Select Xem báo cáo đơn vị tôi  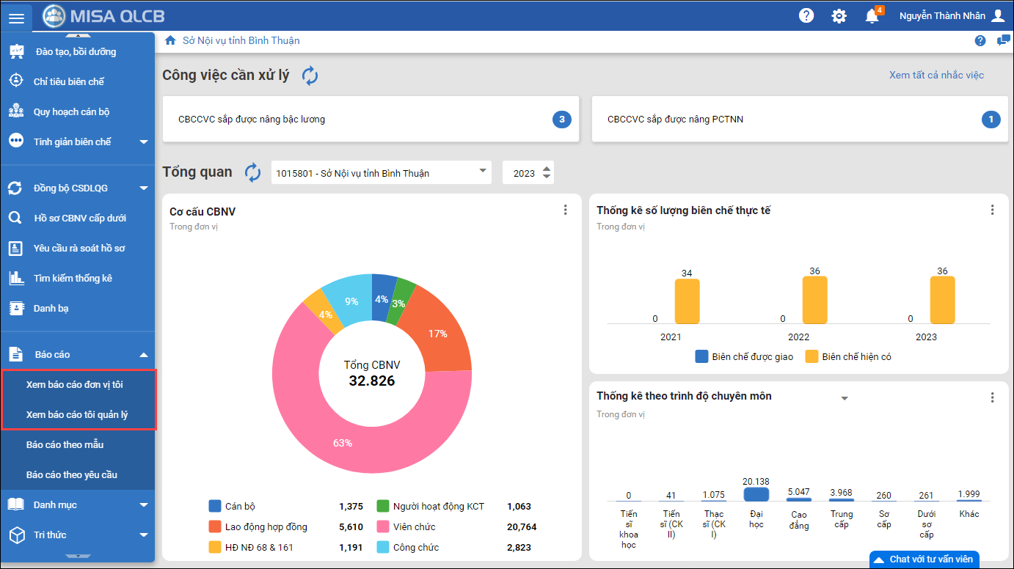tap(75, 385)
